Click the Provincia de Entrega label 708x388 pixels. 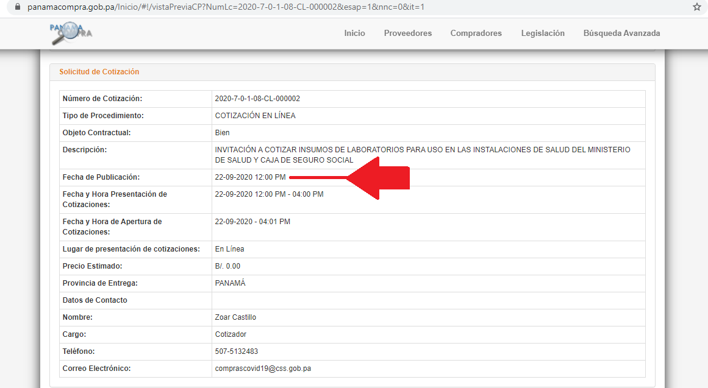pyautogui.click(x=100, y=283)
